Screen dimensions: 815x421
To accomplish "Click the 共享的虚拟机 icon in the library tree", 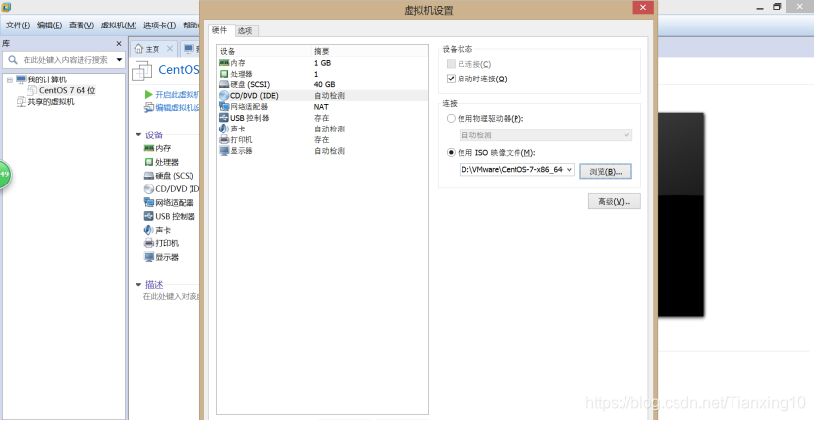I will pos(21,102).
